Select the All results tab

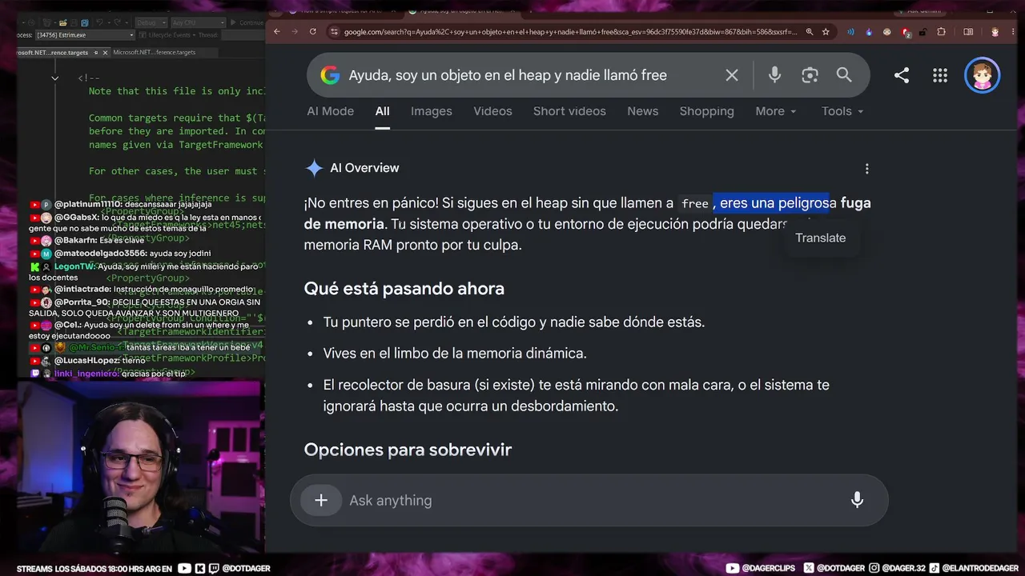[x=382, y=111]
